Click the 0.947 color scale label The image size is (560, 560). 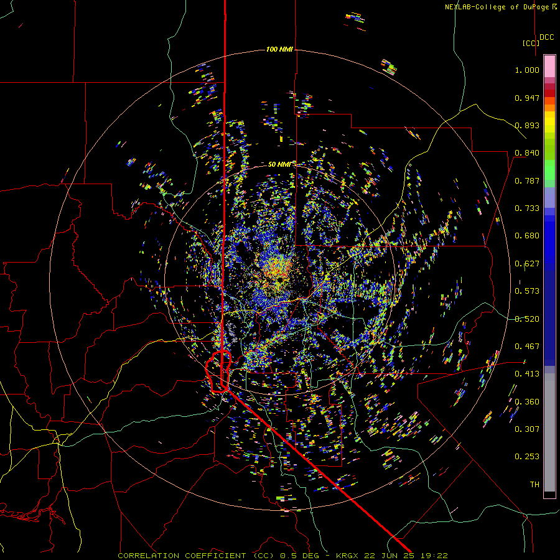527,98
